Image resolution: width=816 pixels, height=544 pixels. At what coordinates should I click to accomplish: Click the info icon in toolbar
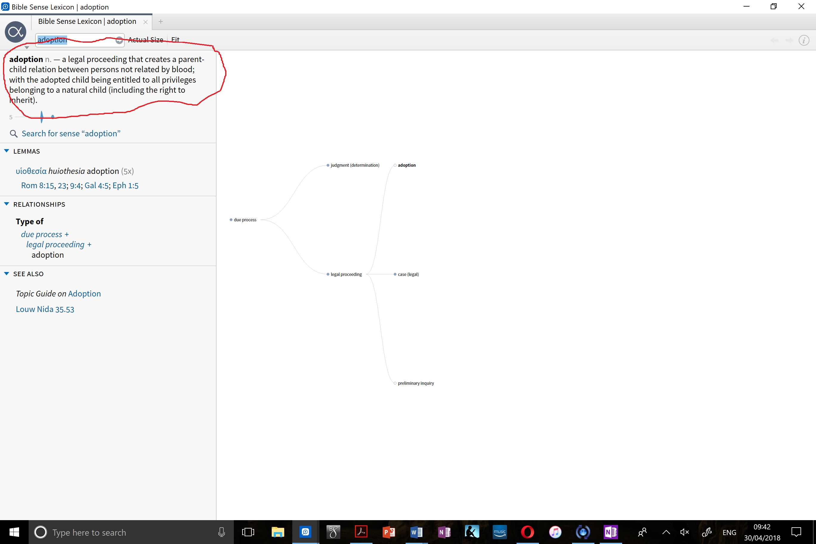coord(804,40)
